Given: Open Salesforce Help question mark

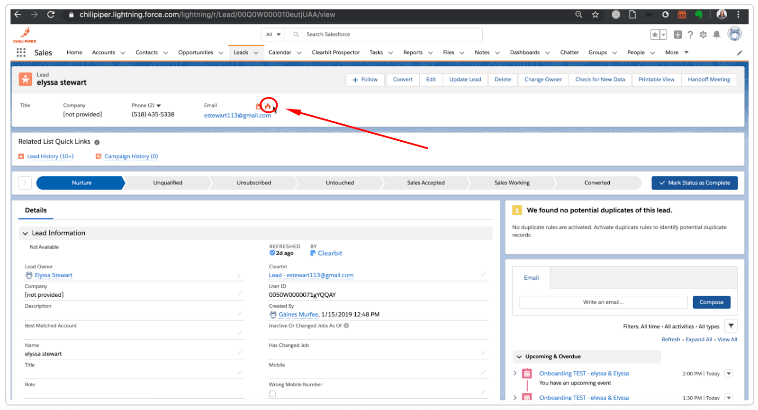Looking at the screenshot, I should (x=690, y=35).
